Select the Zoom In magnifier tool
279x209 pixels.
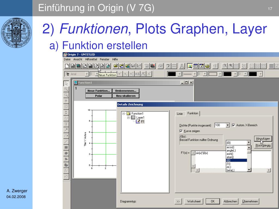point(66,89)
